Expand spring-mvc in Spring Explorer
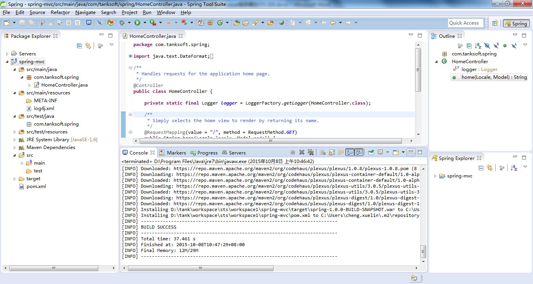 pyautogui.click(x=435, y=176)
